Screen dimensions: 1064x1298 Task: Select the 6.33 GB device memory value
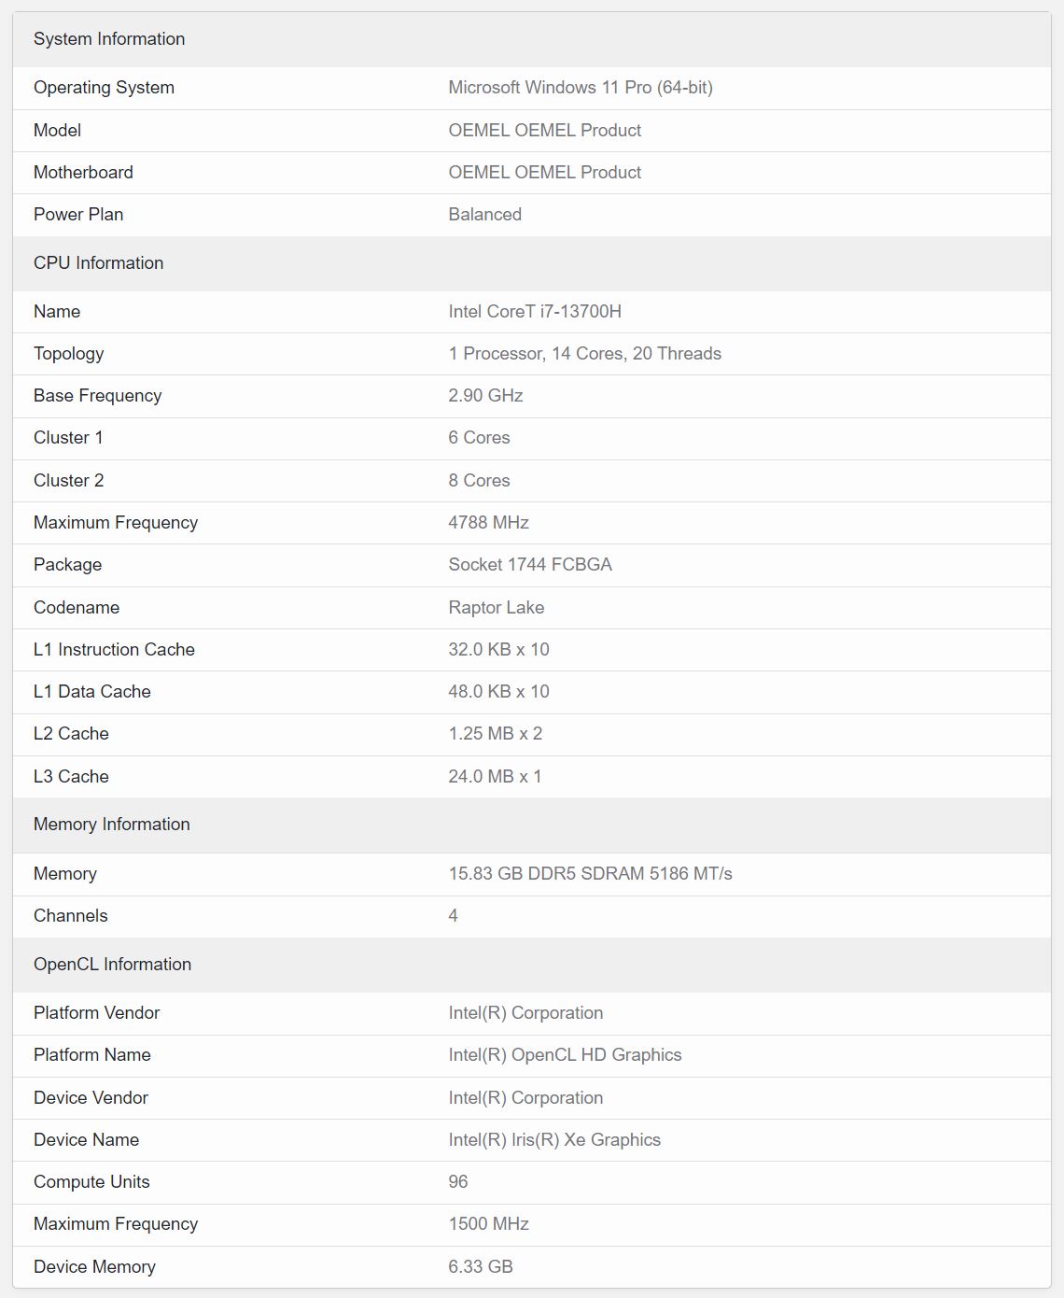480,1267
